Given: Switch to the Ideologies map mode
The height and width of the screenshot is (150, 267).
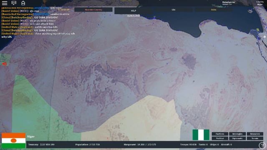Looking at the screenshot, I should [x=237, y=134].
